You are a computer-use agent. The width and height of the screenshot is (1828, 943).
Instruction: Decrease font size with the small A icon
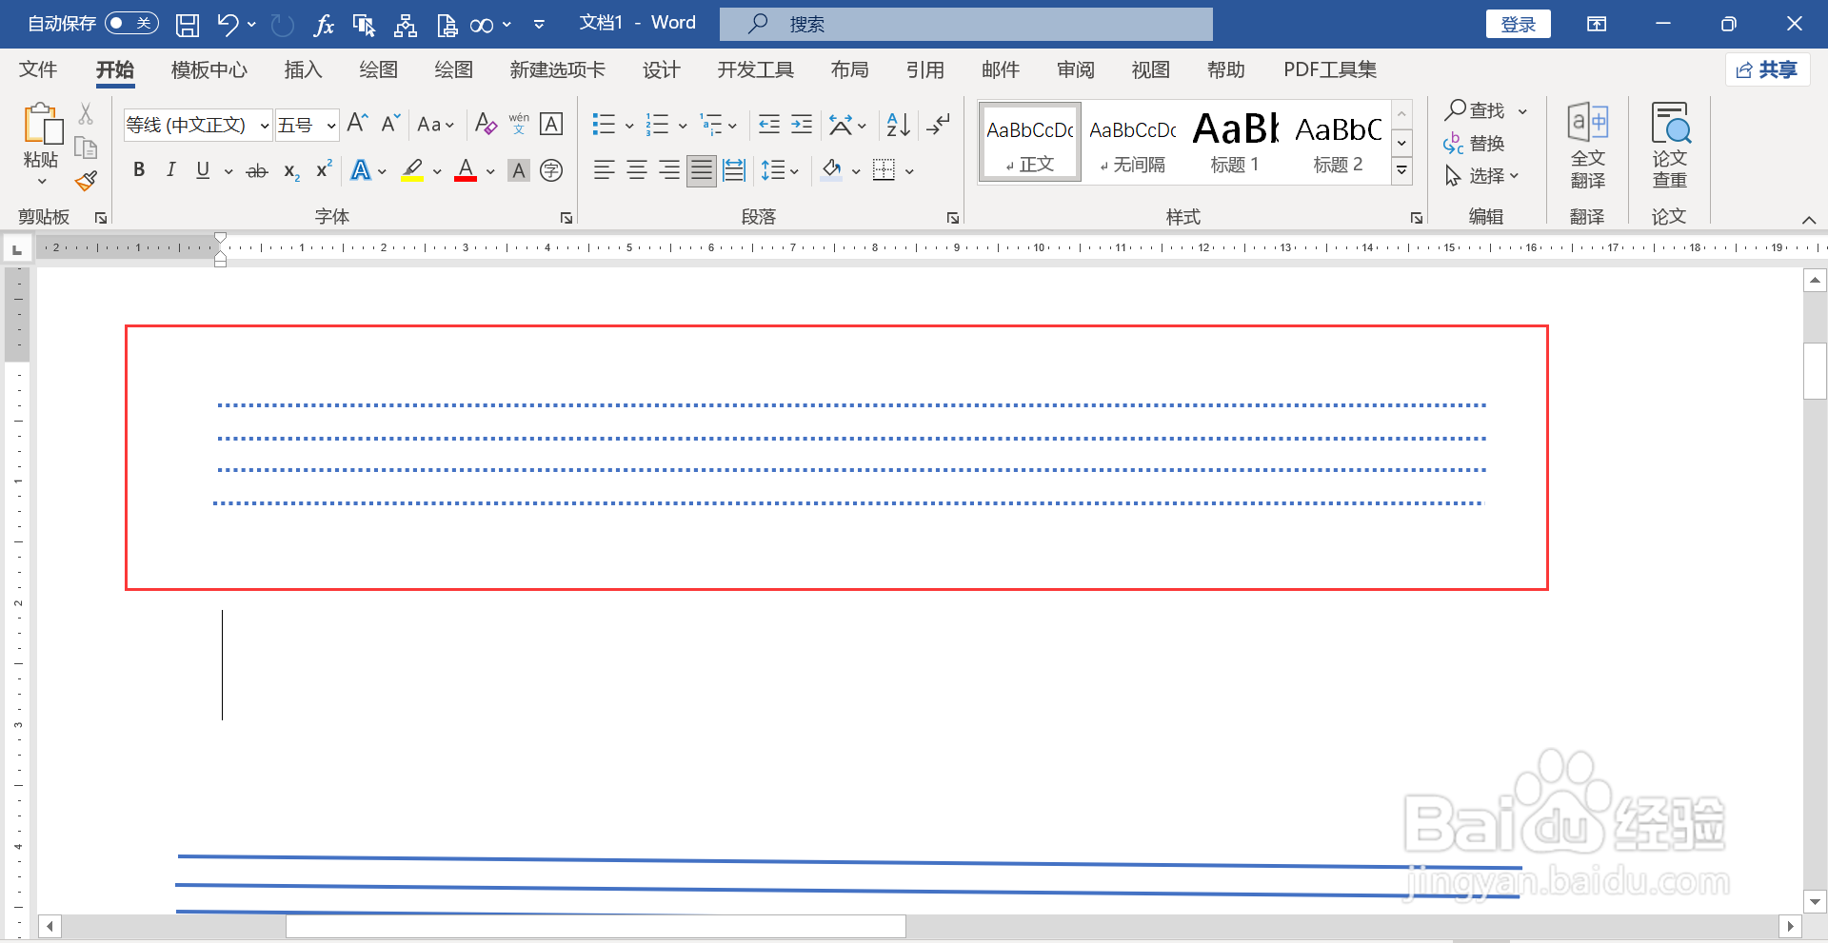pos(390,123)
